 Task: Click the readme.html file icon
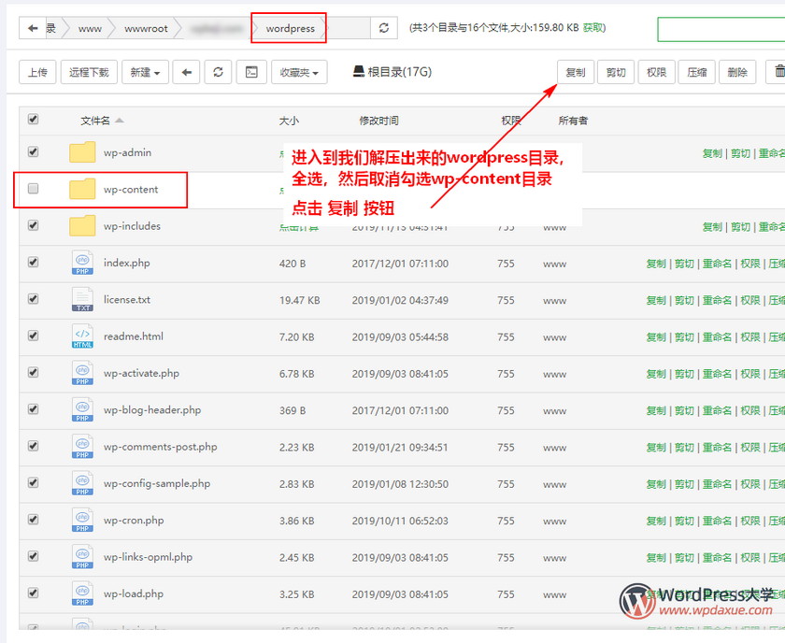[x=82, y=336]
